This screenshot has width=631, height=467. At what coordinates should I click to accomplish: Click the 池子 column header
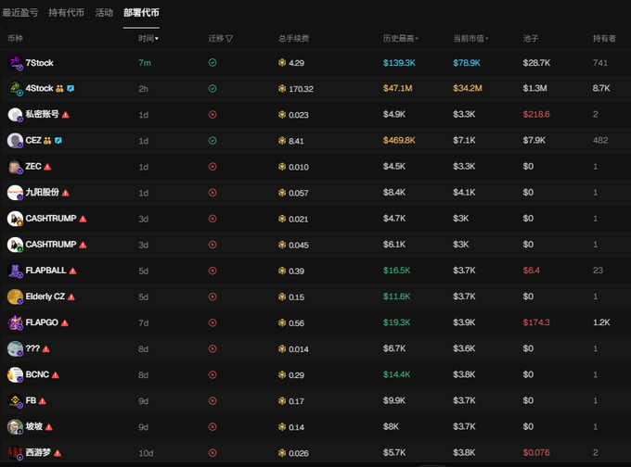(x=531, y=39)
